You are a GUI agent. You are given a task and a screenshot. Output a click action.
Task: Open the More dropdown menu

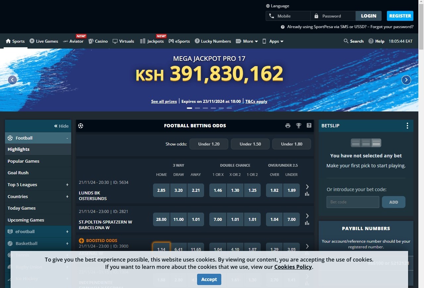[x=247, y=41]
